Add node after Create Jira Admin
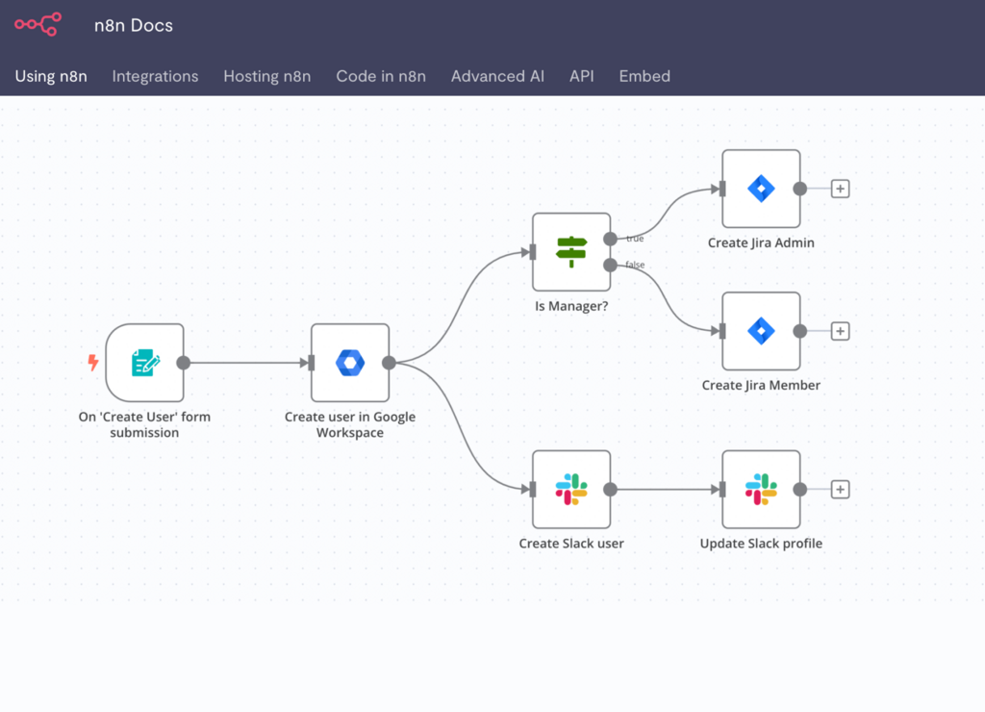 [840, 189]
